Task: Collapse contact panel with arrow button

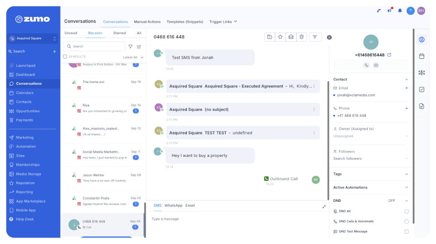Action: click(x=329, y=37)
